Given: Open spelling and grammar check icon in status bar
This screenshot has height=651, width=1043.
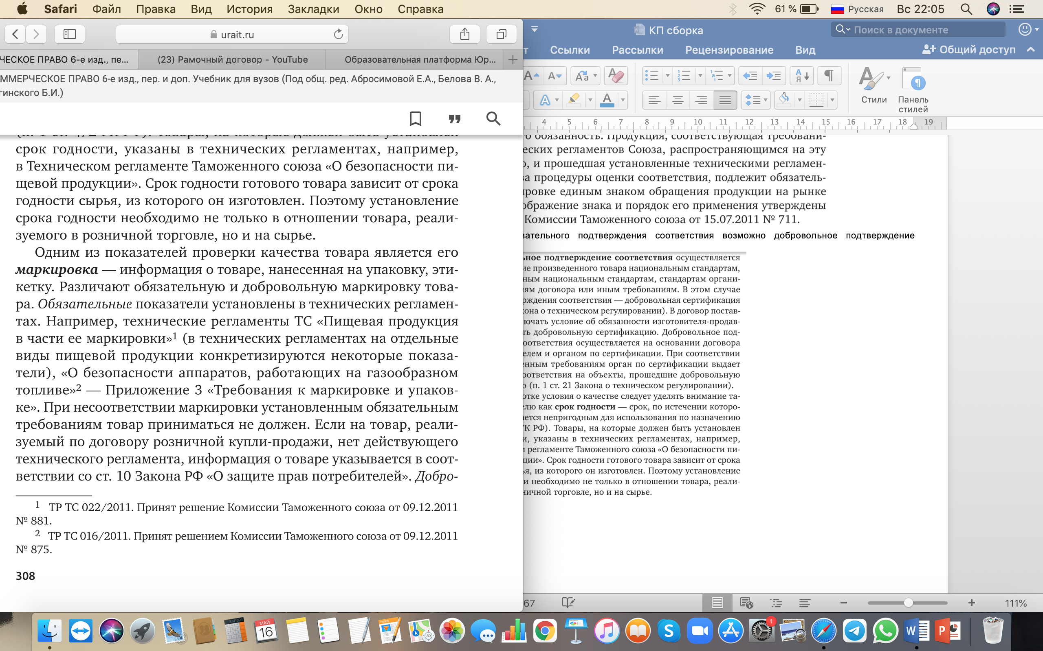Looking at the screenshot, I should pyautogui.click(x=568, y=603).
